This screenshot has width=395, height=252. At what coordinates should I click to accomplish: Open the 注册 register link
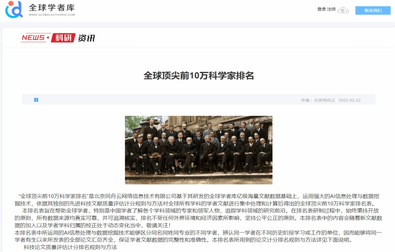[331, 9]
